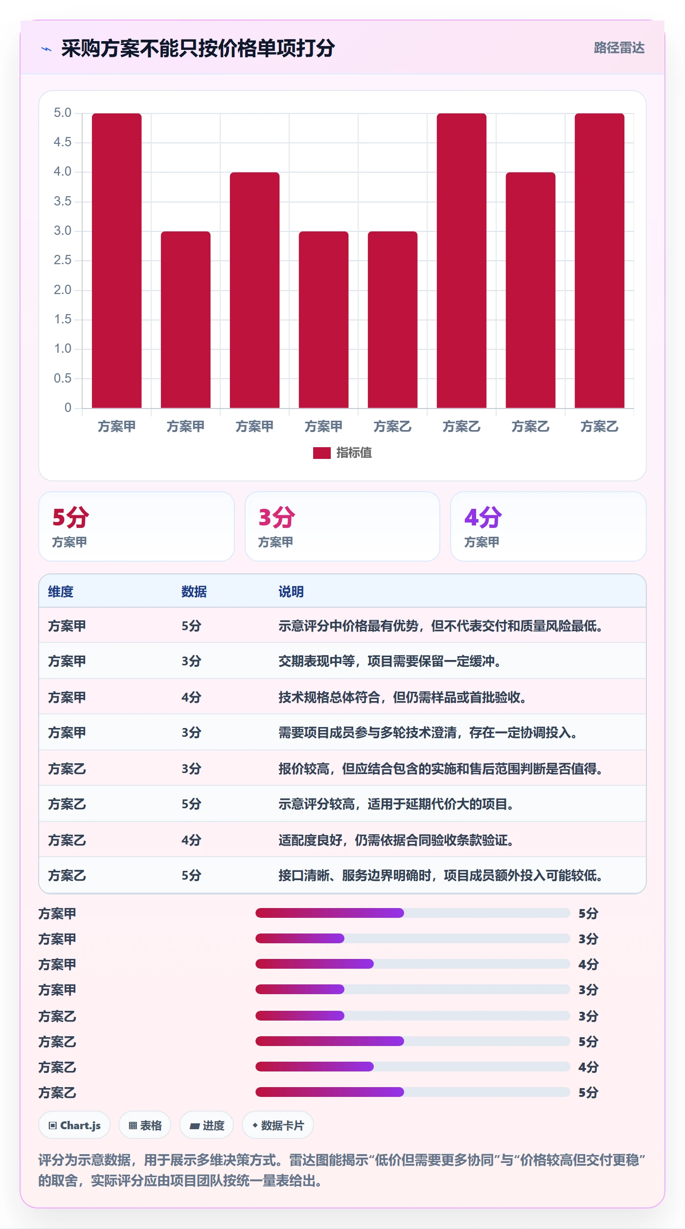Click the 数据 column header
Screen dimensions: 685x1229
point(194,592)
